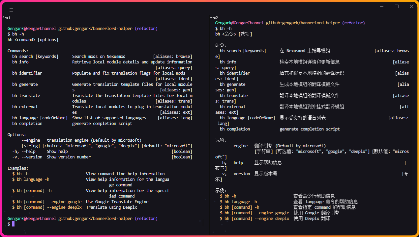
Task: Click '使用 Google 翻译引擎' description
Action: click(x=316, y=213)
